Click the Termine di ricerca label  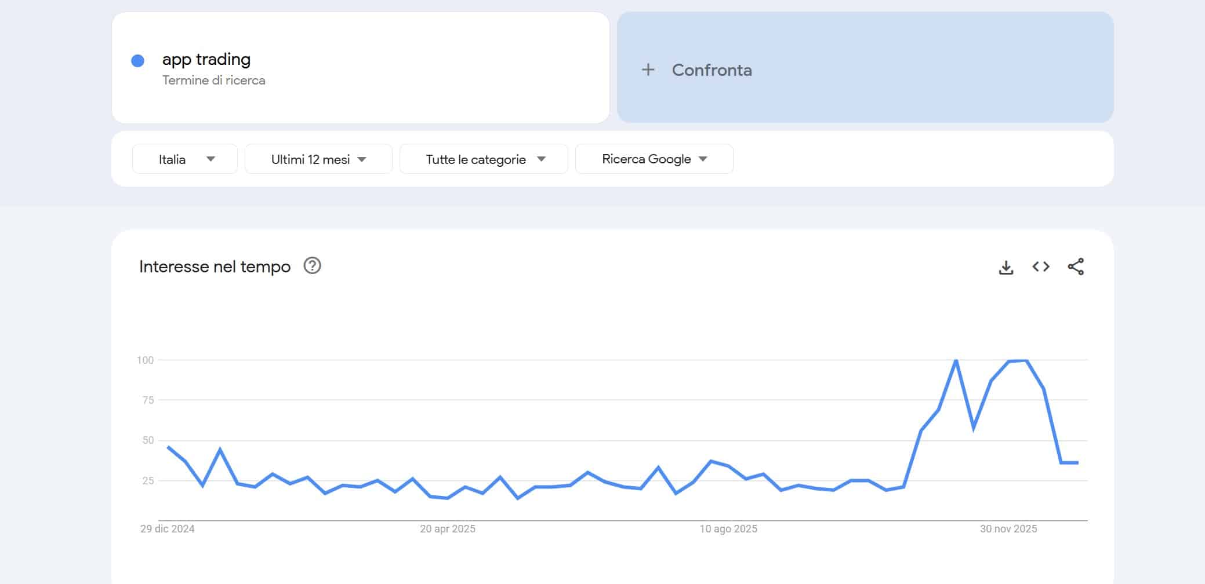[212, 80]
